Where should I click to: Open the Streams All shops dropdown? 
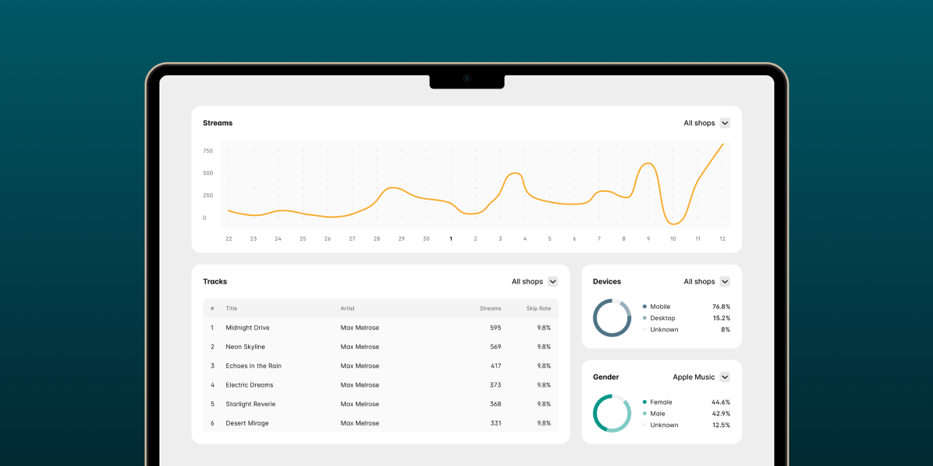[725, 123]
